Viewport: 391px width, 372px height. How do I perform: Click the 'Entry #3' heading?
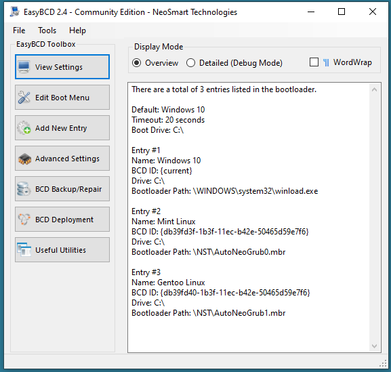tap(146, 272)
